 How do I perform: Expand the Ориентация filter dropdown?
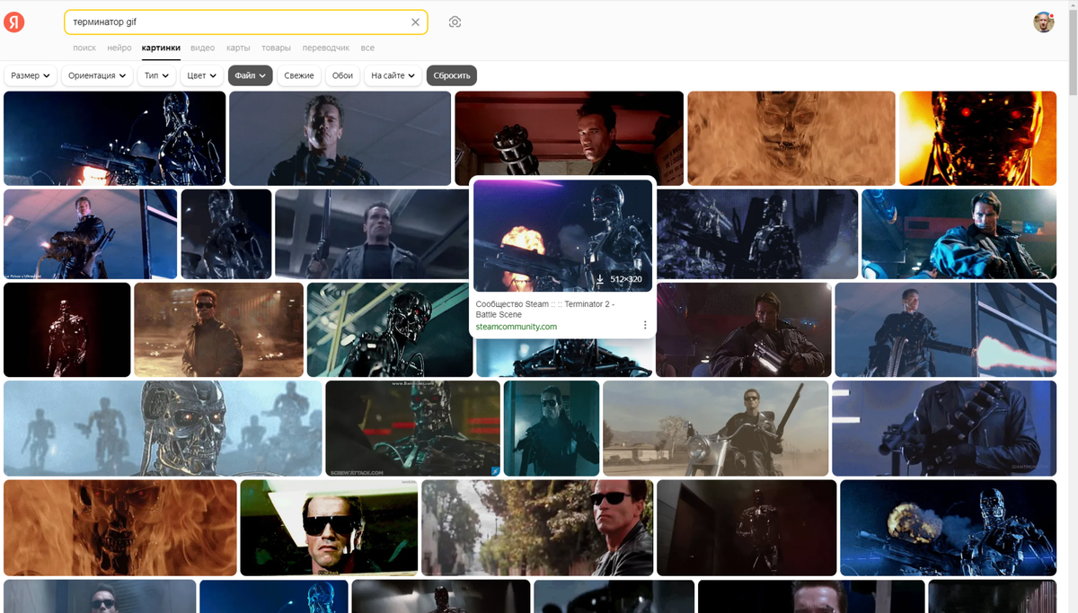(x=97, y=76)
